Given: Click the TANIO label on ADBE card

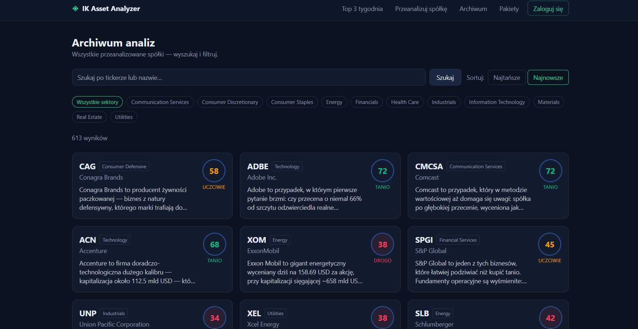Looking at the screenshot, I should click(383, 187).
